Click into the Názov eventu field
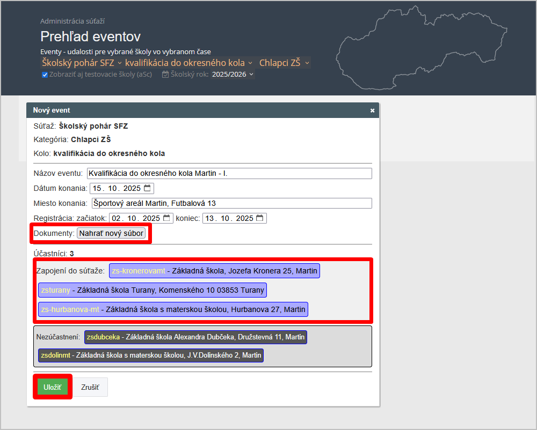 point(229,174)
